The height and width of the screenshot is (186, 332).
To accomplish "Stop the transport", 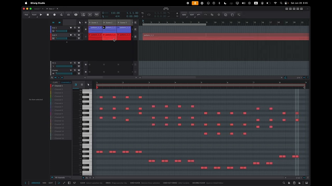I will coord(48,15).
